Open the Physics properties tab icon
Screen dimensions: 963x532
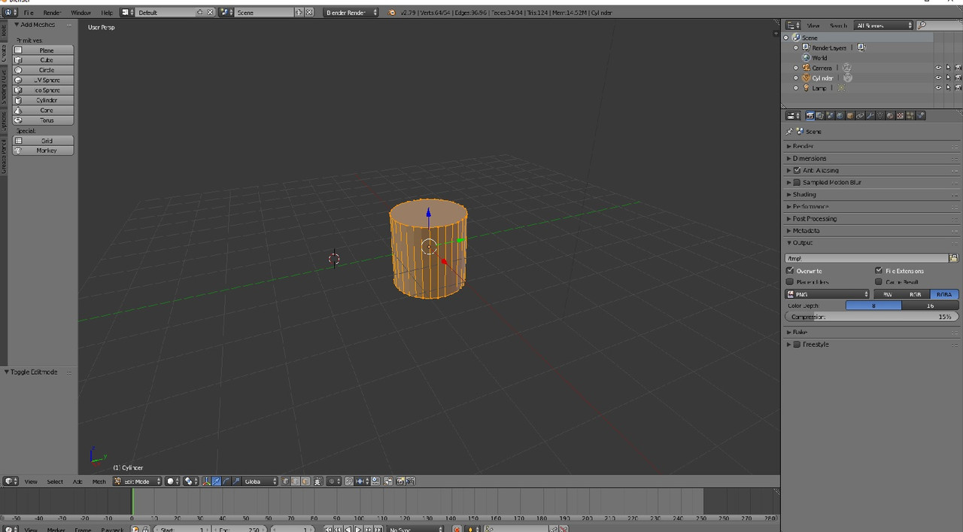pos(921,116)
